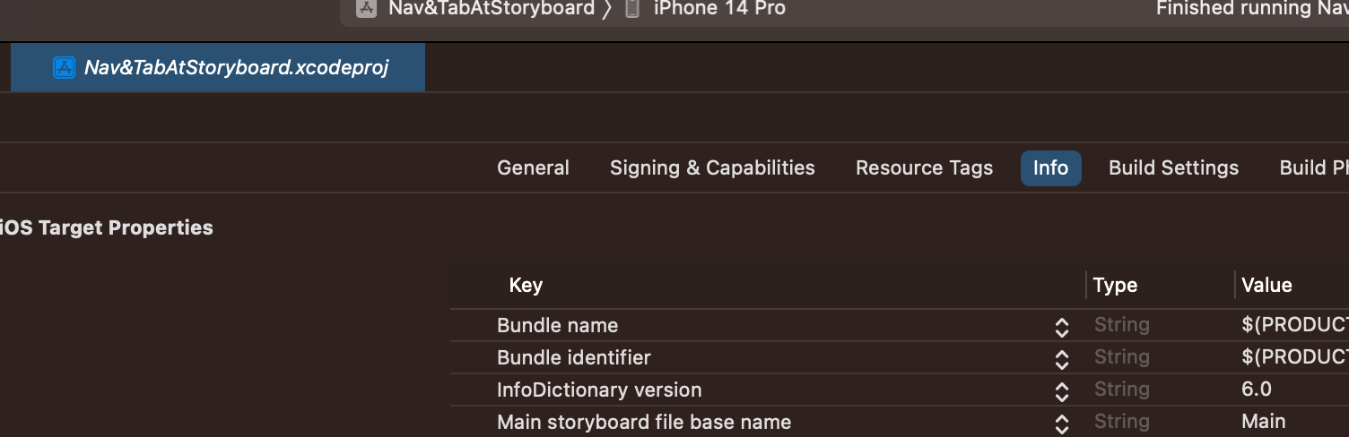Click the stepper arrows for Bundle name
Viewport: 1349px width, 437px height.
pos(1062,327)
